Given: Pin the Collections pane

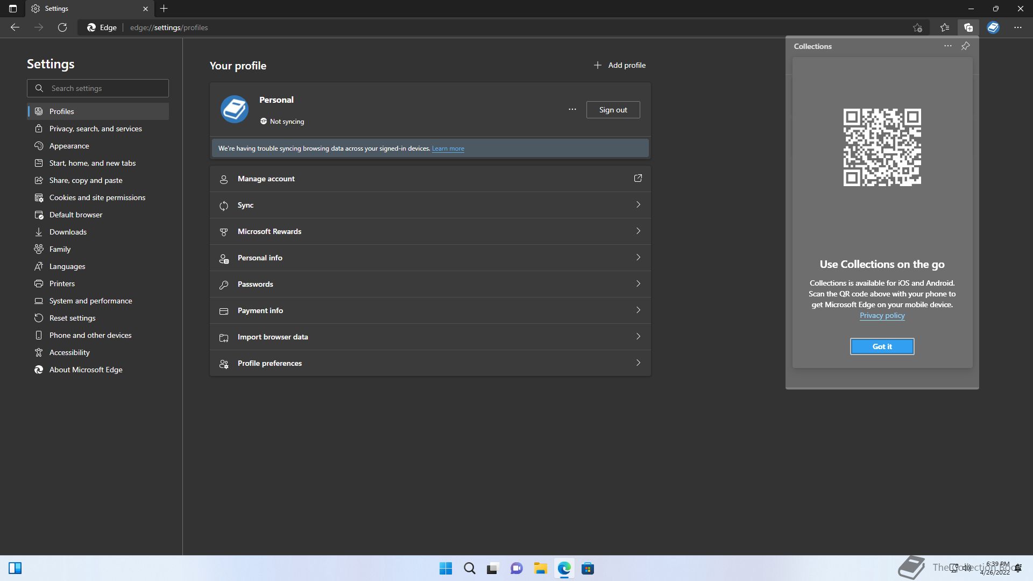Looking at the screenshot, I should click(x=966, y=46).
